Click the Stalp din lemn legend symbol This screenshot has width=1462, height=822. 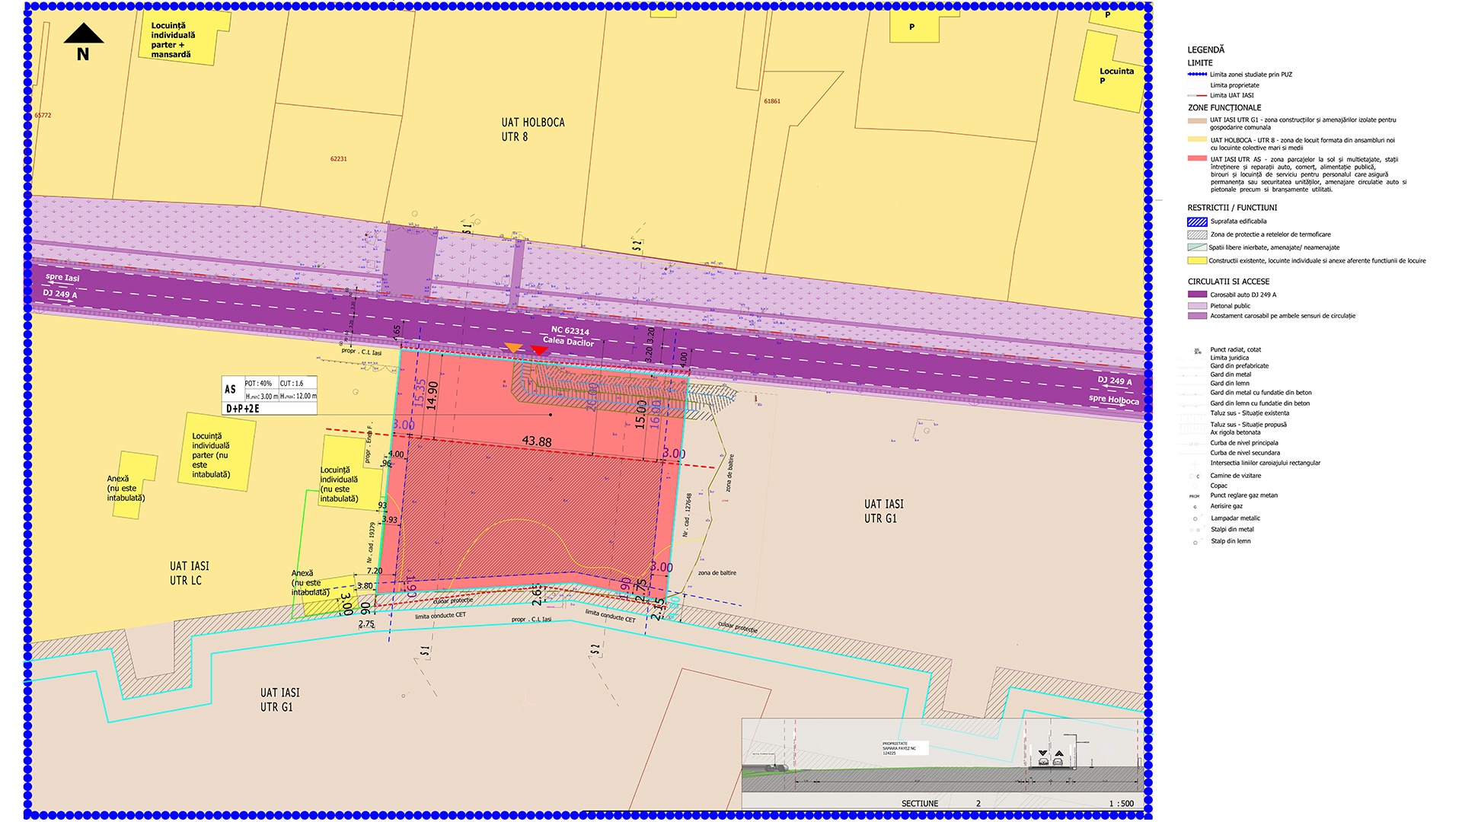(x=1195, y=542)
